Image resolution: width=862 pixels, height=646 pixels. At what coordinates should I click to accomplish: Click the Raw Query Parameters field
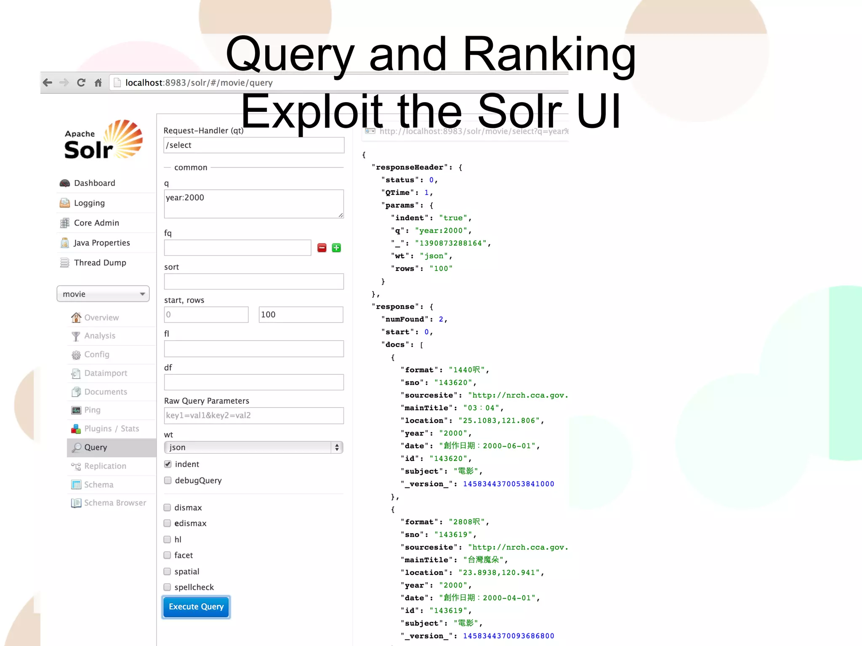(254, 416)
